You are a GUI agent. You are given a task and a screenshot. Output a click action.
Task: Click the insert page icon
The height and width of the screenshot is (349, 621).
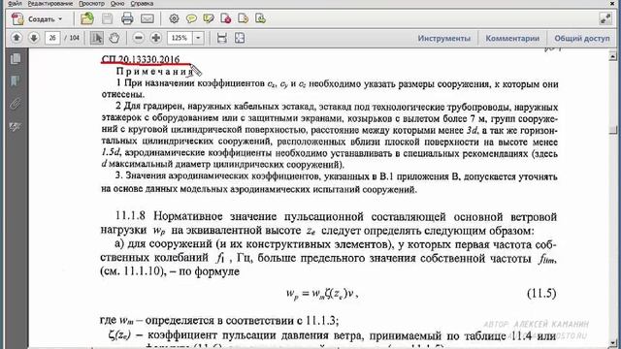pos(260,18)
